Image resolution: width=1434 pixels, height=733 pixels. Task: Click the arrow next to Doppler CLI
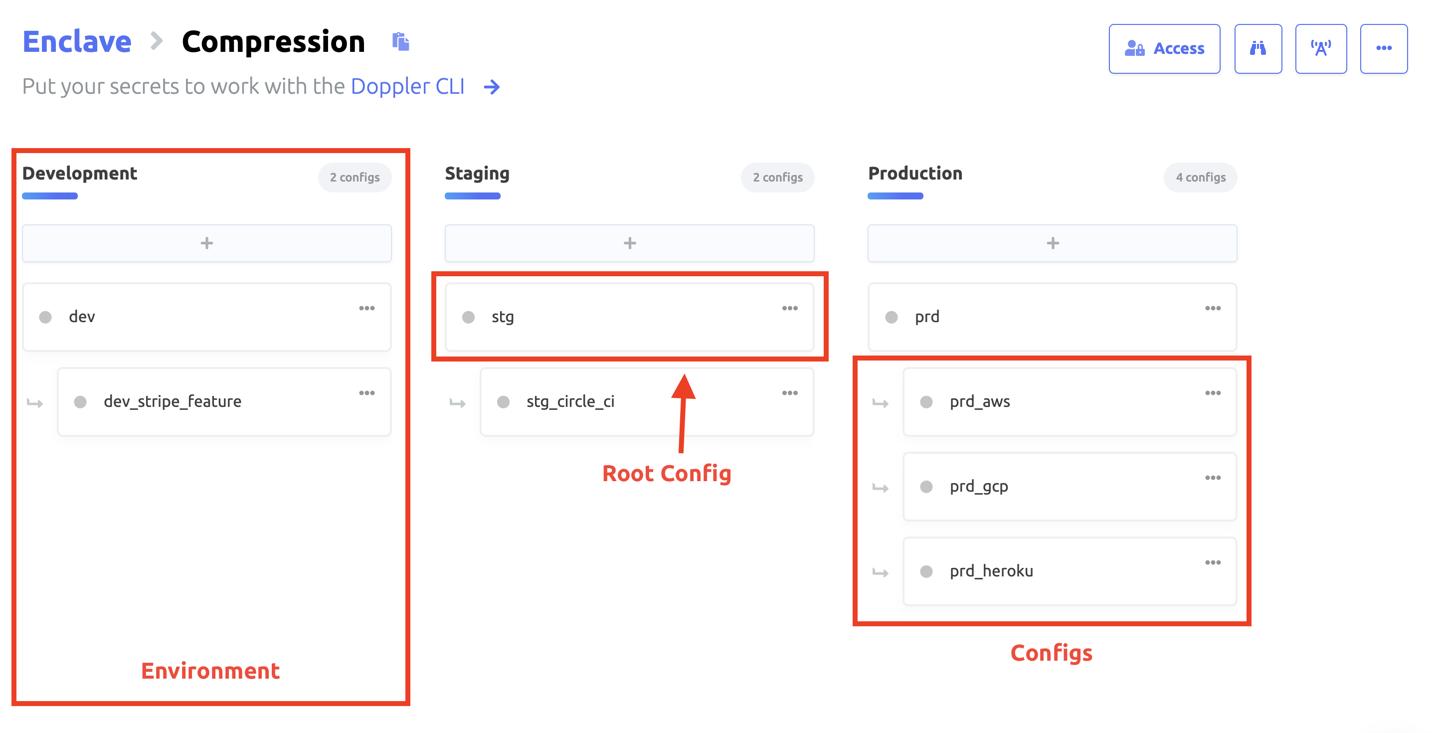click(x=492, y=87)
